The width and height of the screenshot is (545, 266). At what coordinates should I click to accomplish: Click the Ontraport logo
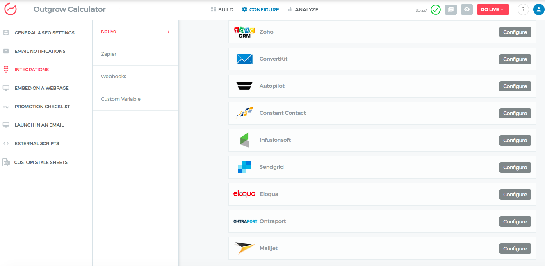[x=245, y=221]
